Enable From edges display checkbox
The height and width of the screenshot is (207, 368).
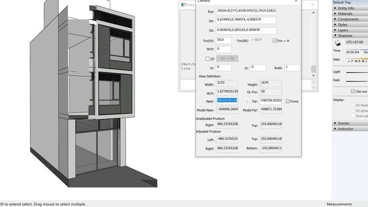tap(353, 116)
